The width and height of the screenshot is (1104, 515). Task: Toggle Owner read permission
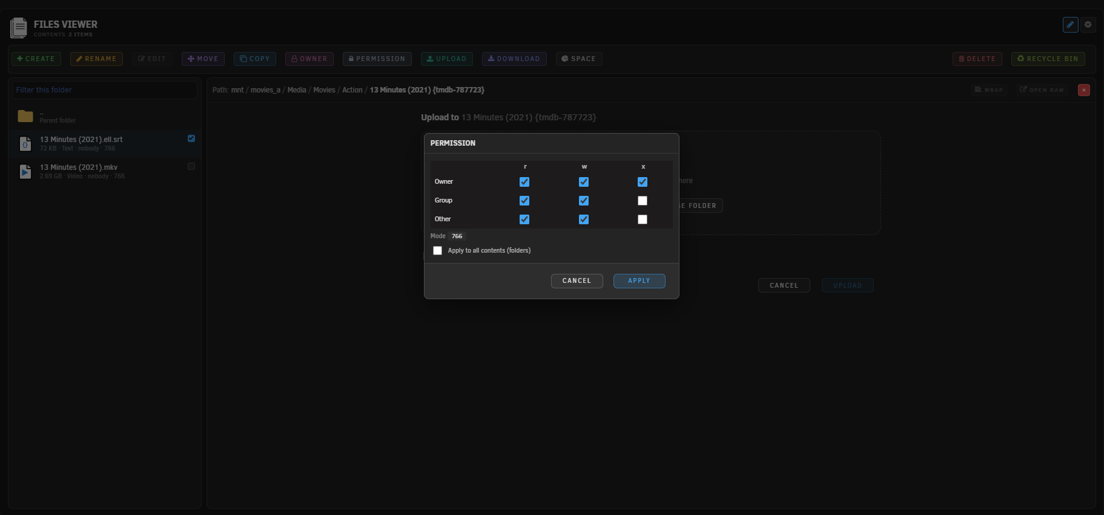pyautogui.click(x=524, y=182)
